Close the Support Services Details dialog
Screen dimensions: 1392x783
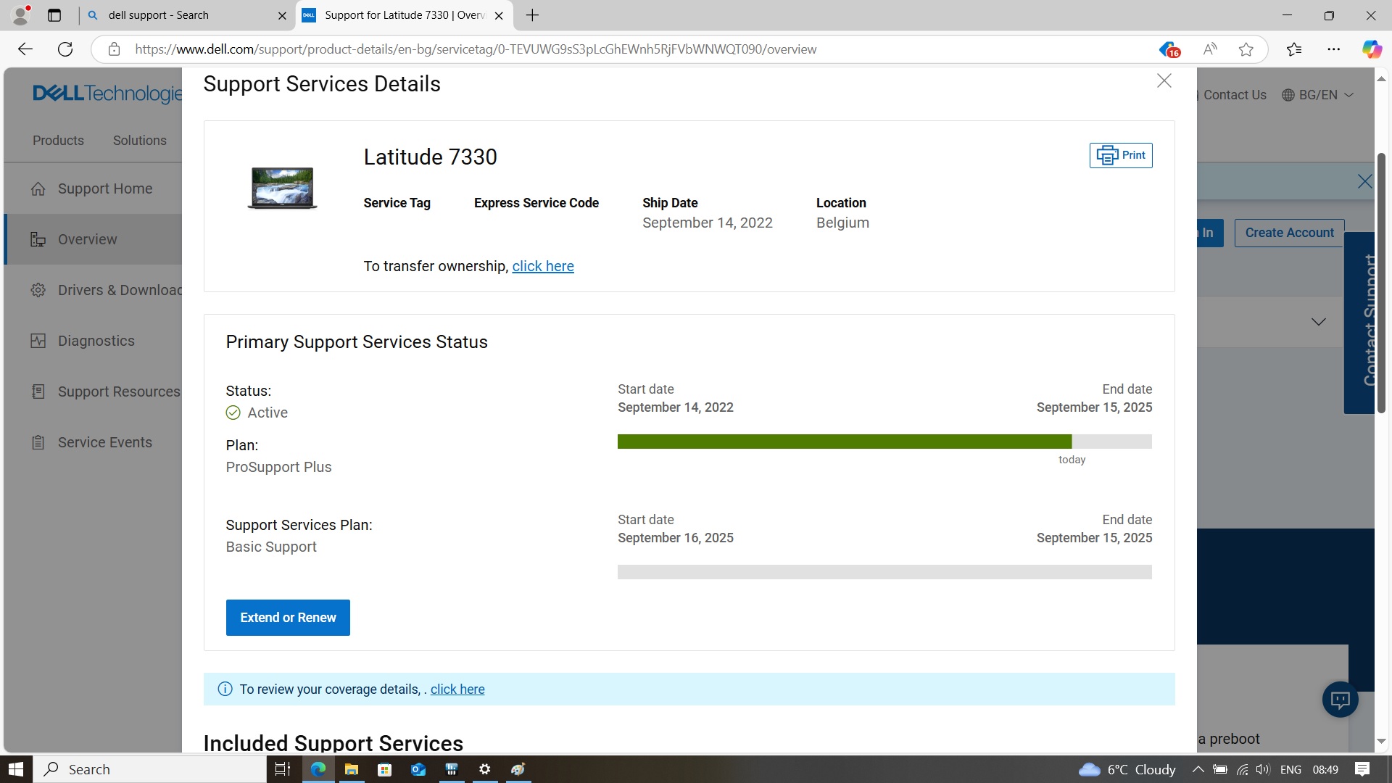tap(1164, 80)
